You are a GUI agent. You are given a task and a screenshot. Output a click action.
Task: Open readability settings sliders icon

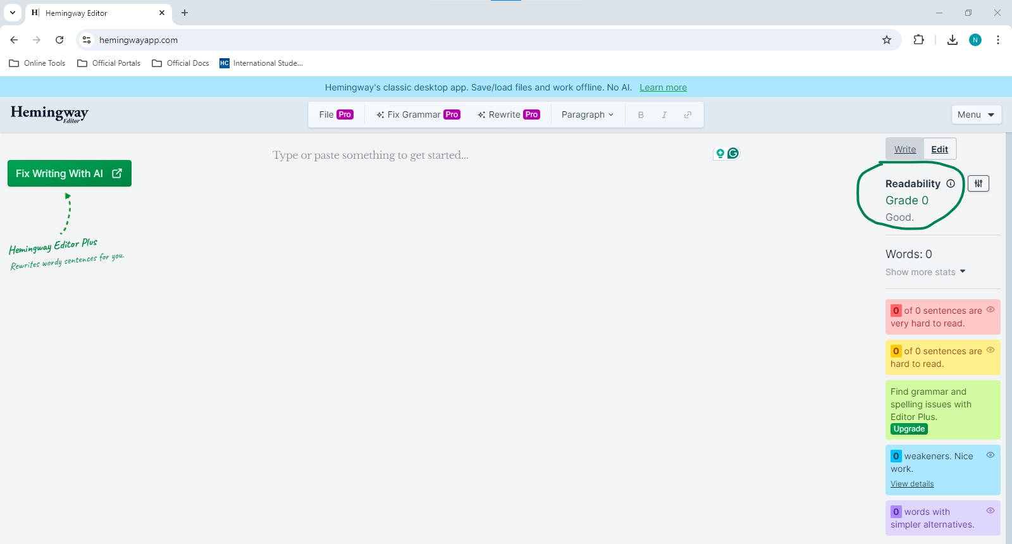(x=978, y=183)
